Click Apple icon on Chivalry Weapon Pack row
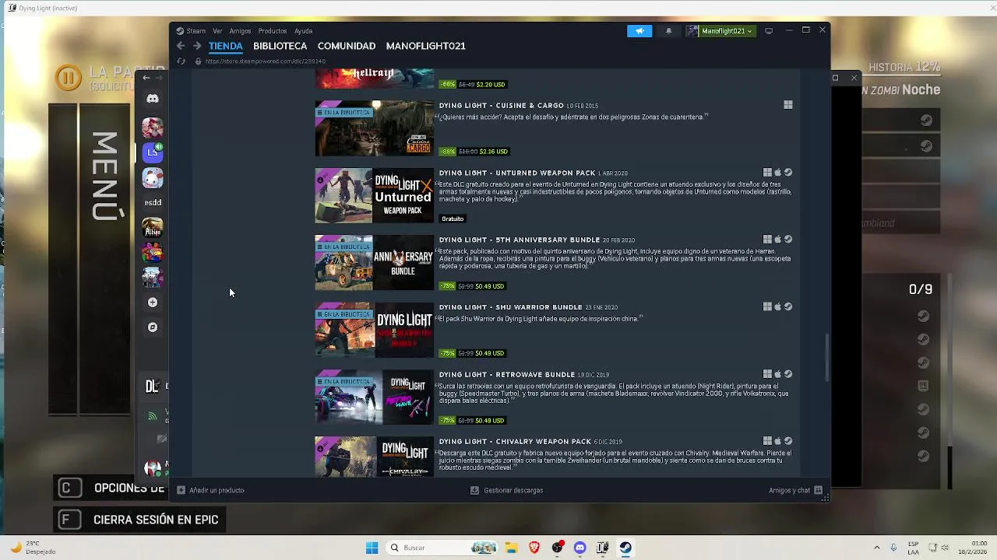The height and width of the screenshot is (560, 997). [777, 441]
